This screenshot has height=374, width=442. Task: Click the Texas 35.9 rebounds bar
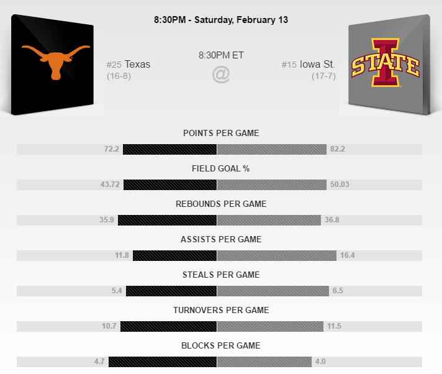(168, 221)
